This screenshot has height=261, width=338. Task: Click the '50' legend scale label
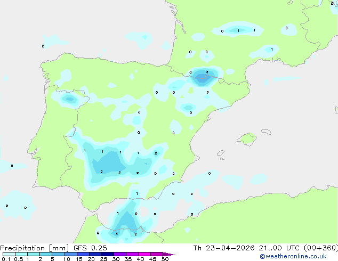pyautogui.click(x=165, y=259)
